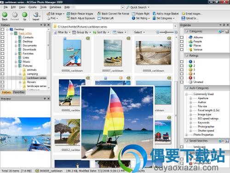Viewport: 230px width, 173px height.
Task: Select the 000008_caribbean hammock thumbnail
Action: (x=154, y=53)
